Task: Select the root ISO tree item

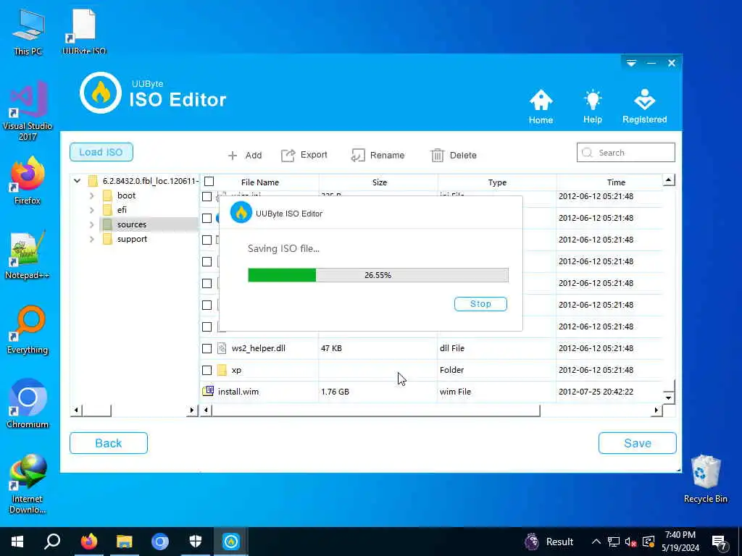Action: click(x=150, y=181)
